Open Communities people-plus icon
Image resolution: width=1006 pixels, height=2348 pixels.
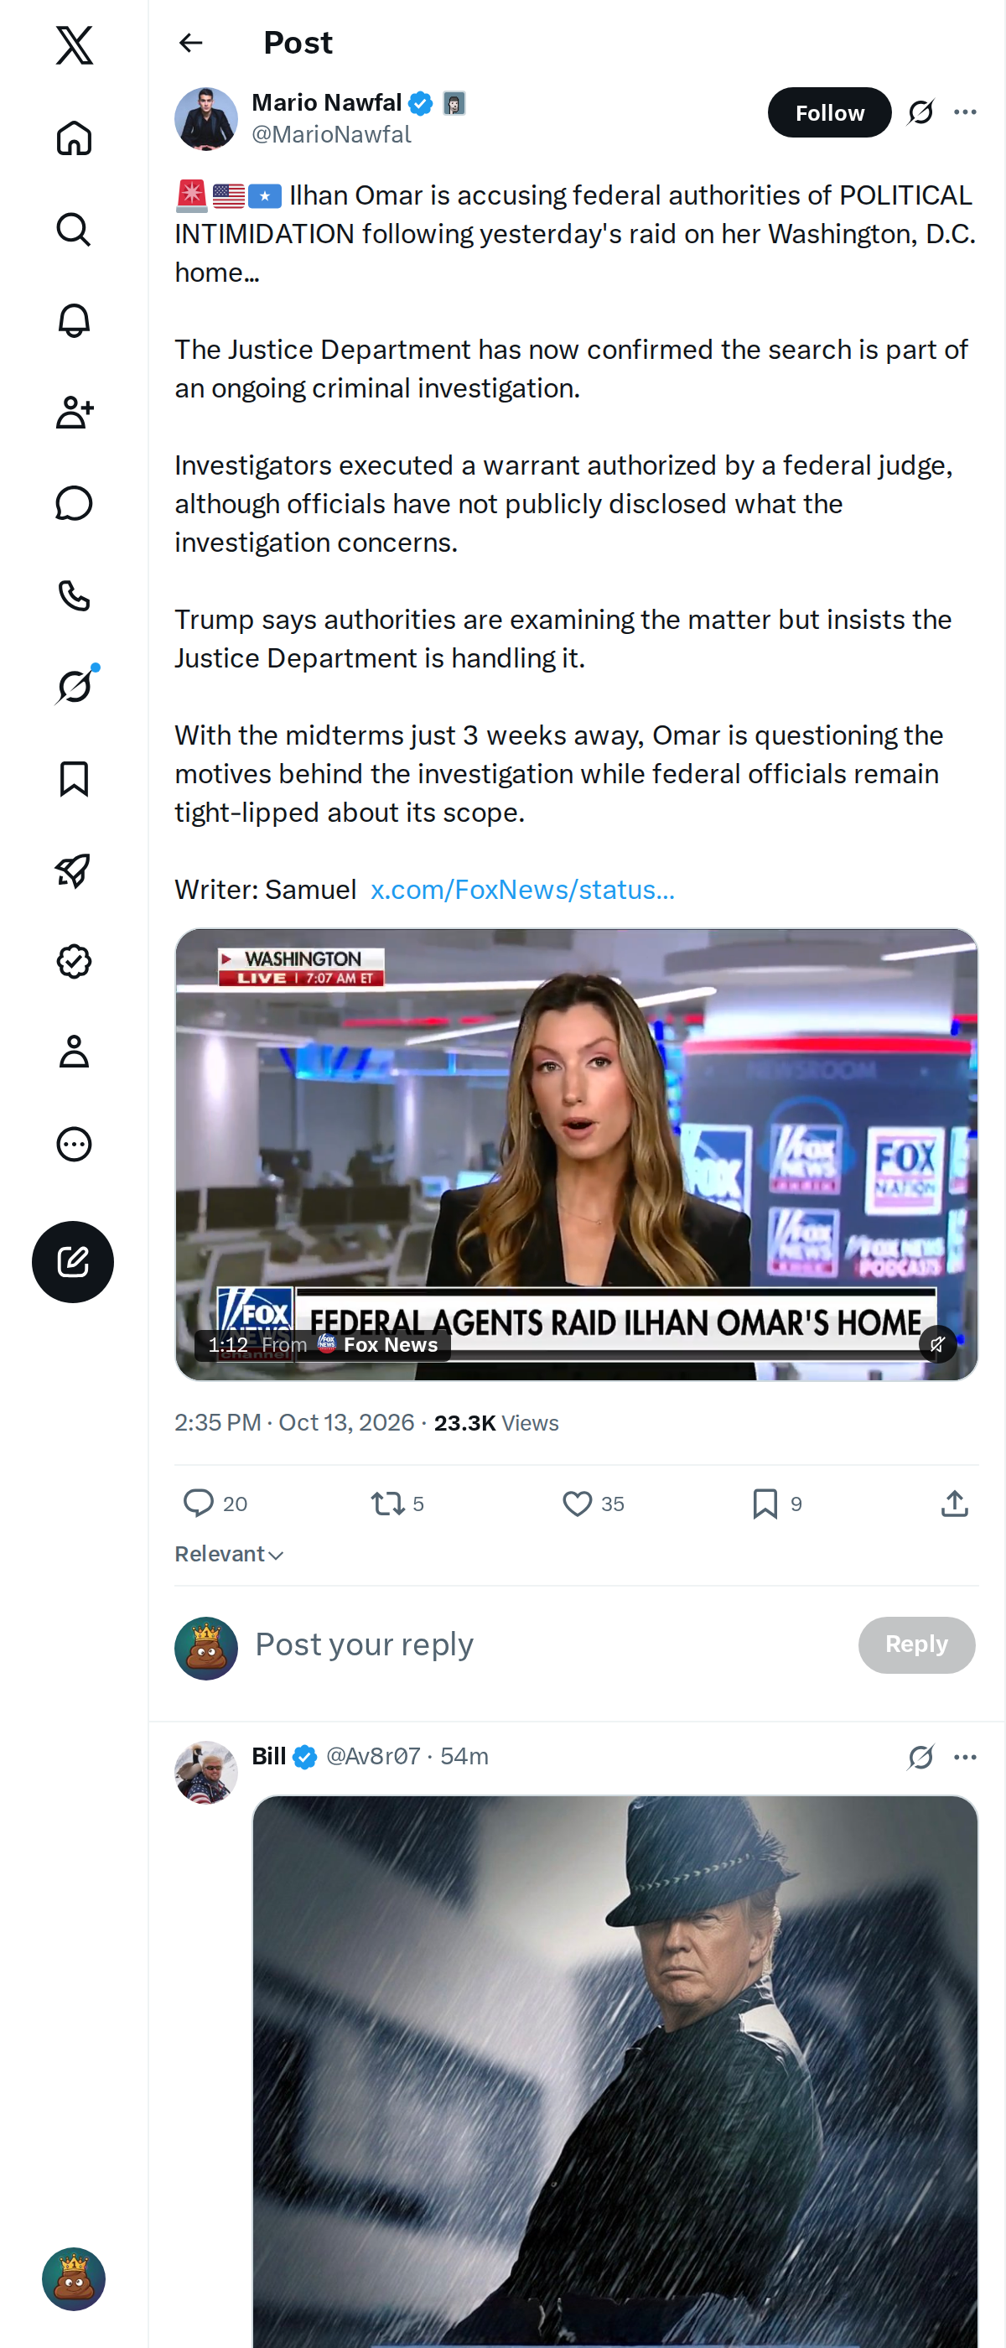pyautogui.click(x=74, y=412)
